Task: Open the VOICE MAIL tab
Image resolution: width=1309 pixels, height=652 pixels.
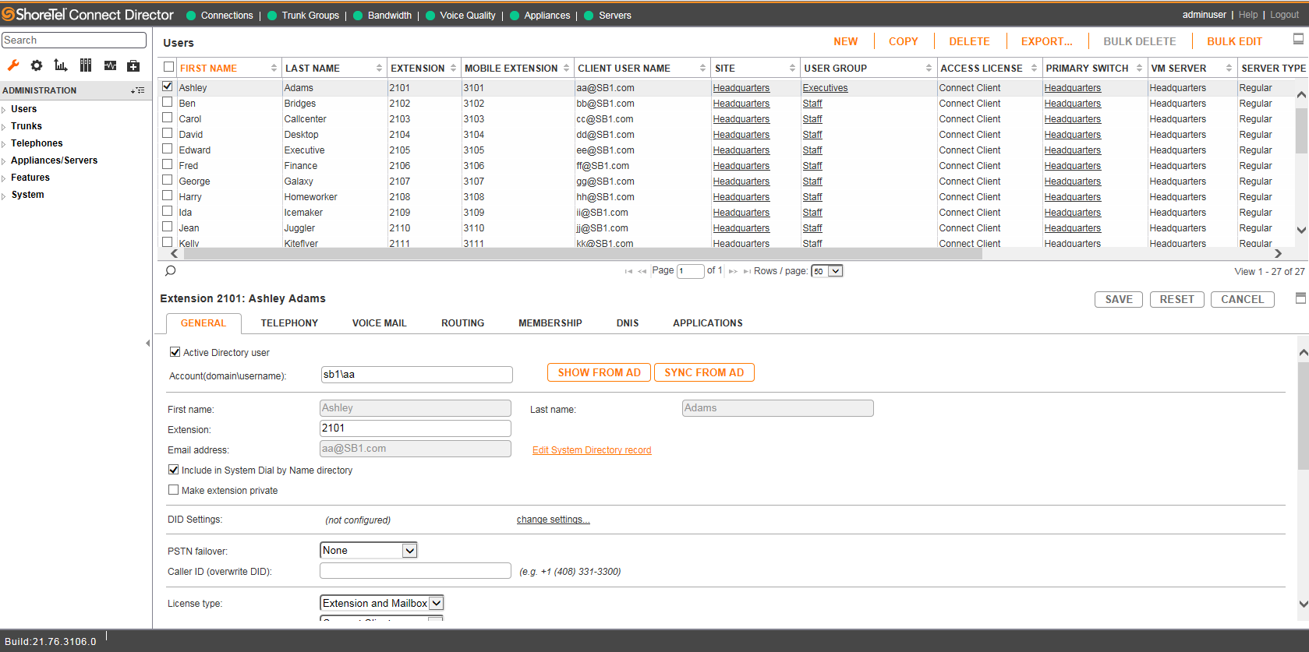Action: point(379,323)
